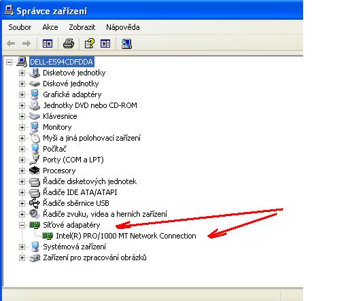Click the Print toolbar icon
This screenshot has height=301, width=348.
pyautogui.click(x=69, y=43)
